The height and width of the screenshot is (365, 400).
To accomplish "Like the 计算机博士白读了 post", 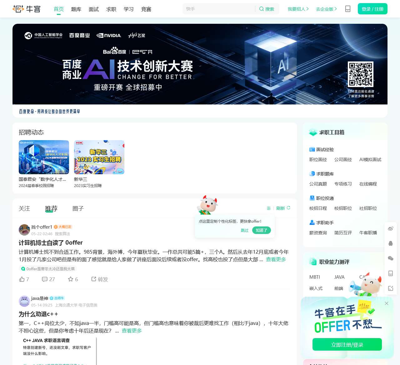I will pos(24,279).
